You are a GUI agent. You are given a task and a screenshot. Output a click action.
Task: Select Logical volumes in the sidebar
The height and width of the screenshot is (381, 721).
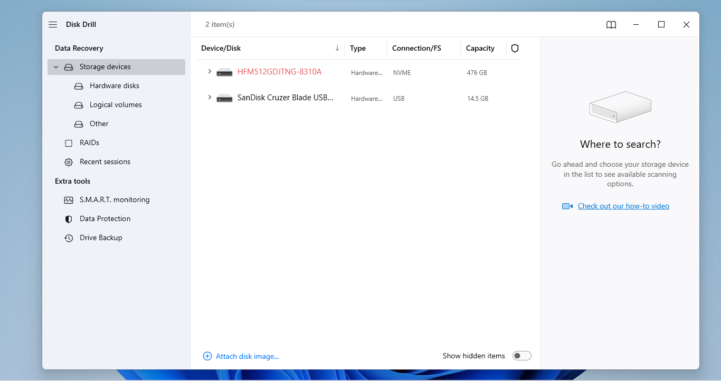[x=116, y=104]
